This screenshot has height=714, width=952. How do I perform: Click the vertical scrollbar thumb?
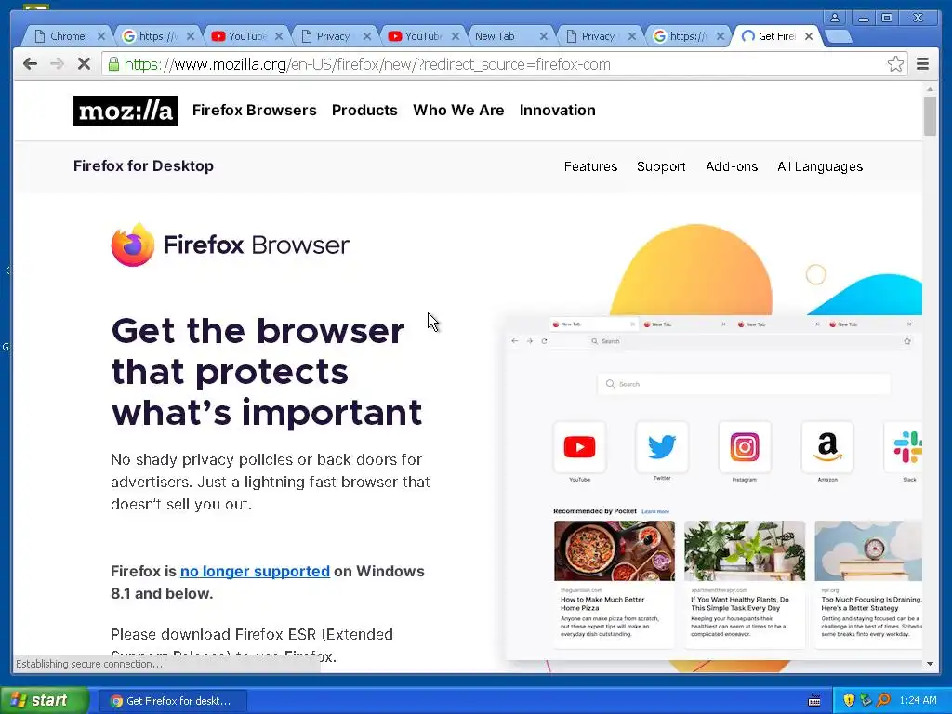(x=930, y=116)
